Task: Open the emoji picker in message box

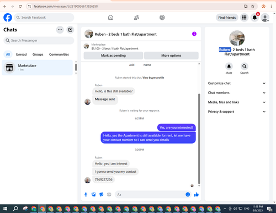Action: click(188, 194)
